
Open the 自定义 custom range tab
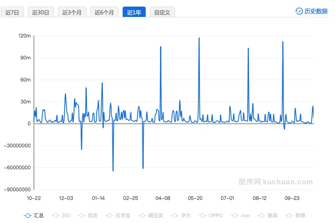point(162,12)
